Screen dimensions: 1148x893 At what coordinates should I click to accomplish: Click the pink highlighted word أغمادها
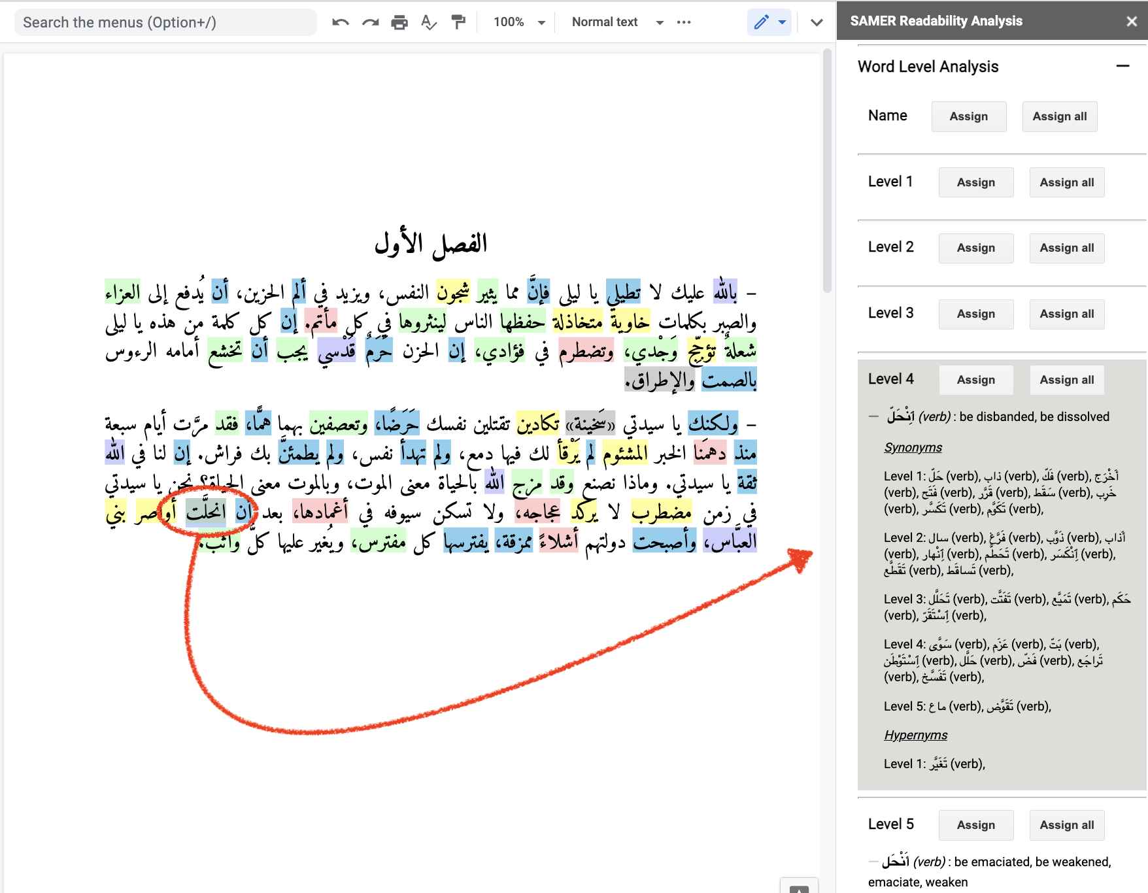pyautogui.click(x=320, y=511)
